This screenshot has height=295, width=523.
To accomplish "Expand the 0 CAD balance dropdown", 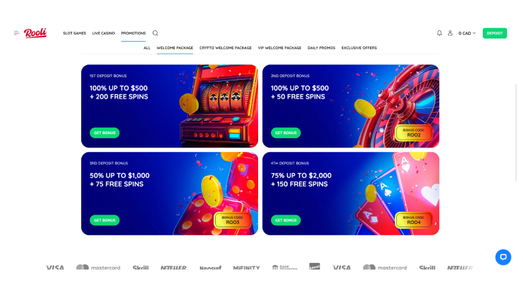I will point(467,33).
